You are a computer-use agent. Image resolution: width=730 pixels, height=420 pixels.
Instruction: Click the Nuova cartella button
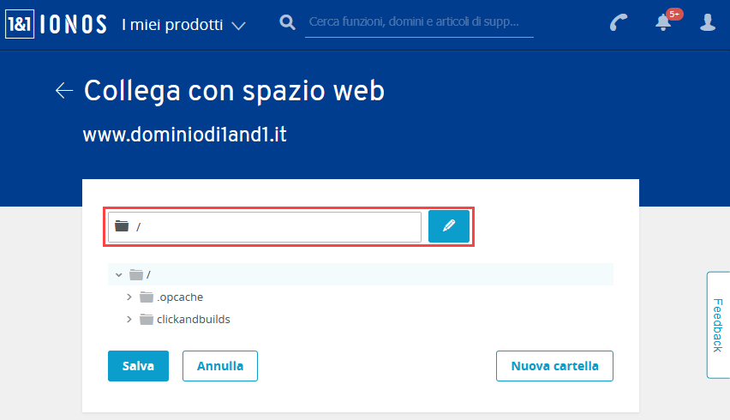[554, 366]
